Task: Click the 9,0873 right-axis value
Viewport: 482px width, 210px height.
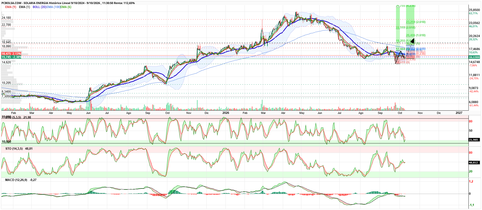Action: pos(474,88)
